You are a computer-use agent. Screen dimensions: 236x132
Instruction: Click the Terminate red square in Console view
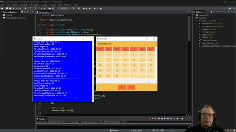[150, 119]
